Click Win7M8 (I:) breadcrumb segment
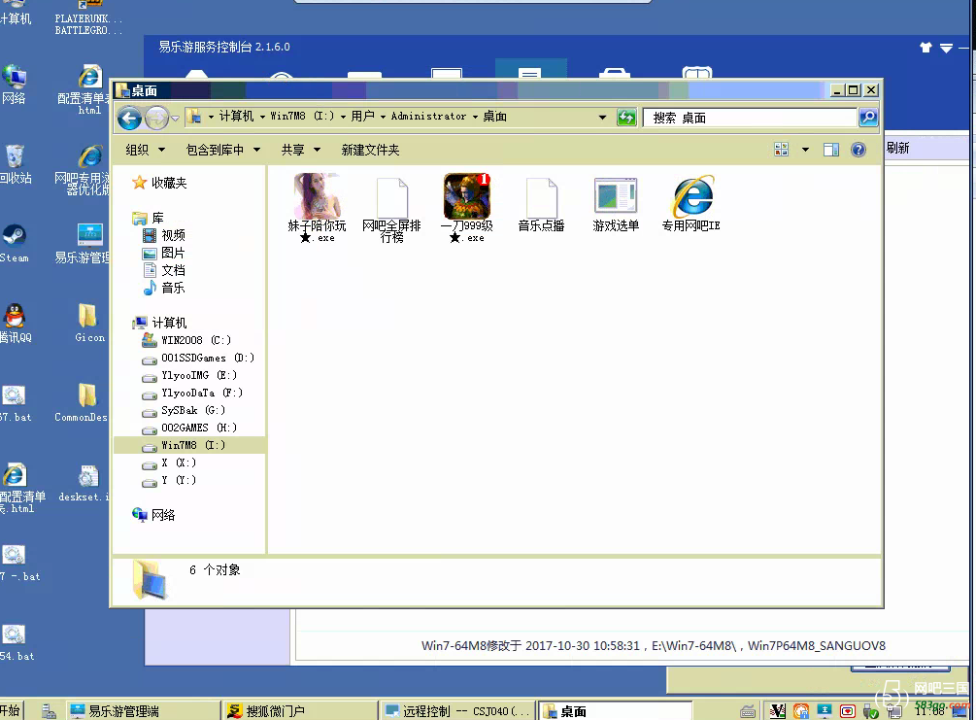 pyautogui.click(x=302, y=116)
